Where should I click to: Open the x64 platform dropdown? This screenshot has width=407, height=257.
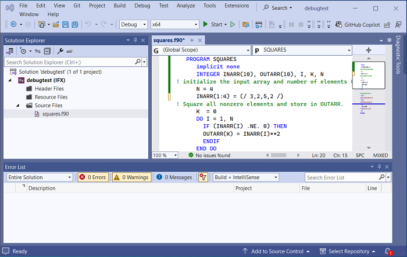[x=174, y=24]
